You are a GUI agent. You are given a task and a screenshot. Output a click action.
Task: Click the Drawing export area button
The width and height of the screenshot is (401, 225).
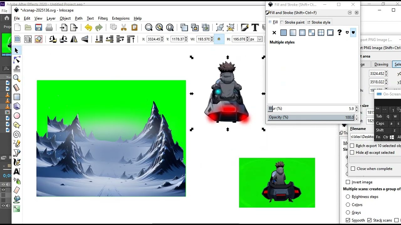[381, 64]
